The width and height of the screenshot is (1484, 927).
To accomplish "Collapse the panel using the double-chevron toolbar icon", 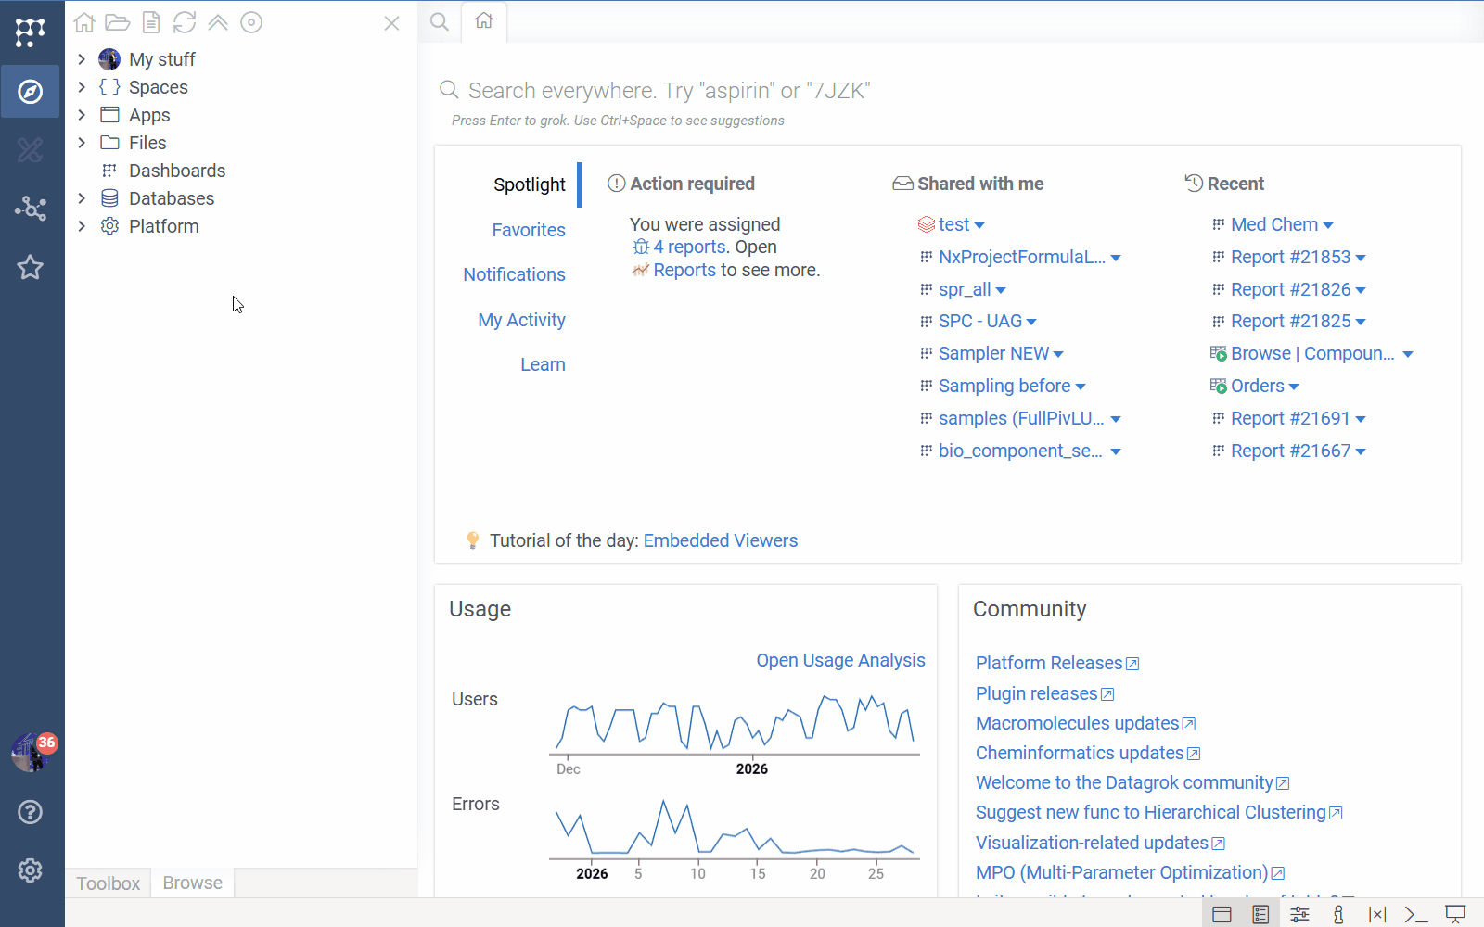I will pos(218,22).
